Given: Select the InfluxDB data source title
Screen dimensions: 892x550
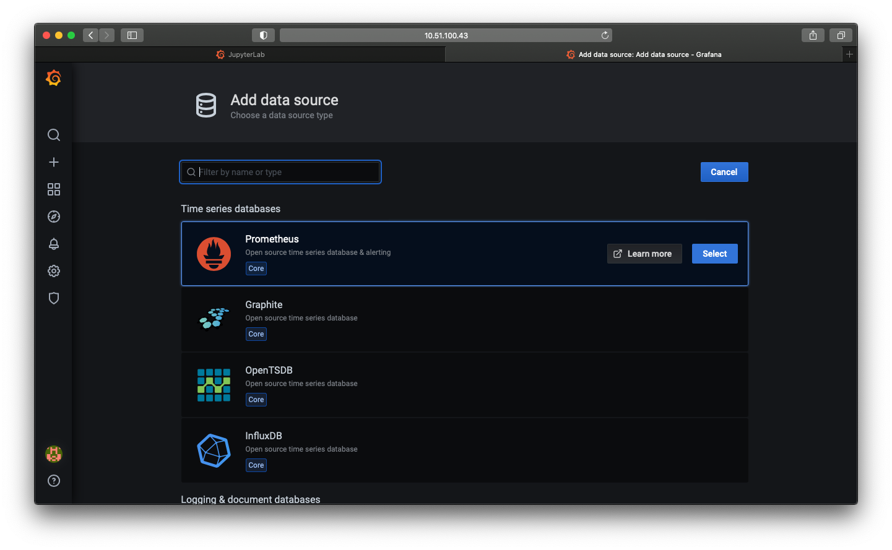Looking at the screenshot, I should (x=264, y=436).
